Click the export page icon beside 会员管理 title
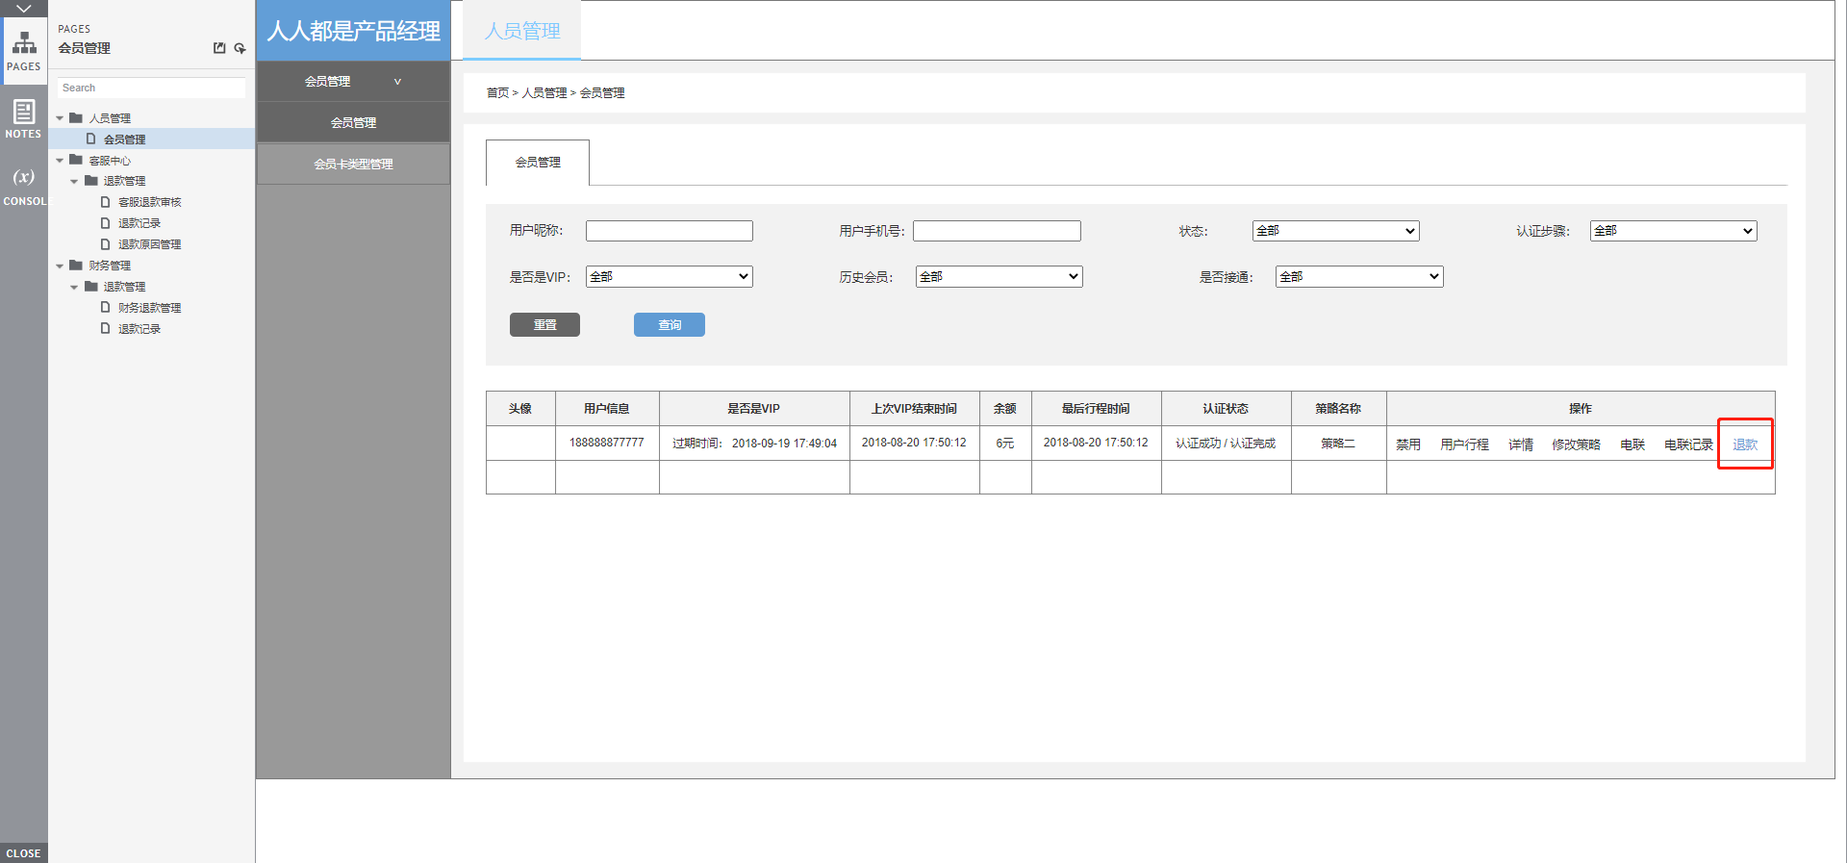The width and height of the screenshot is (1847, 863). click(x=219, y=48)
